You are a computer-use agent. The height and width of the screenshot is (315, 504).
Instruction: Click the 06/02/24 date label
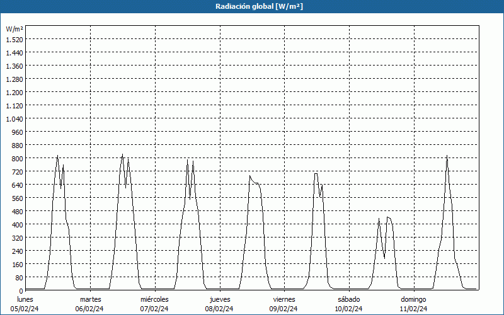click(89, 309)
